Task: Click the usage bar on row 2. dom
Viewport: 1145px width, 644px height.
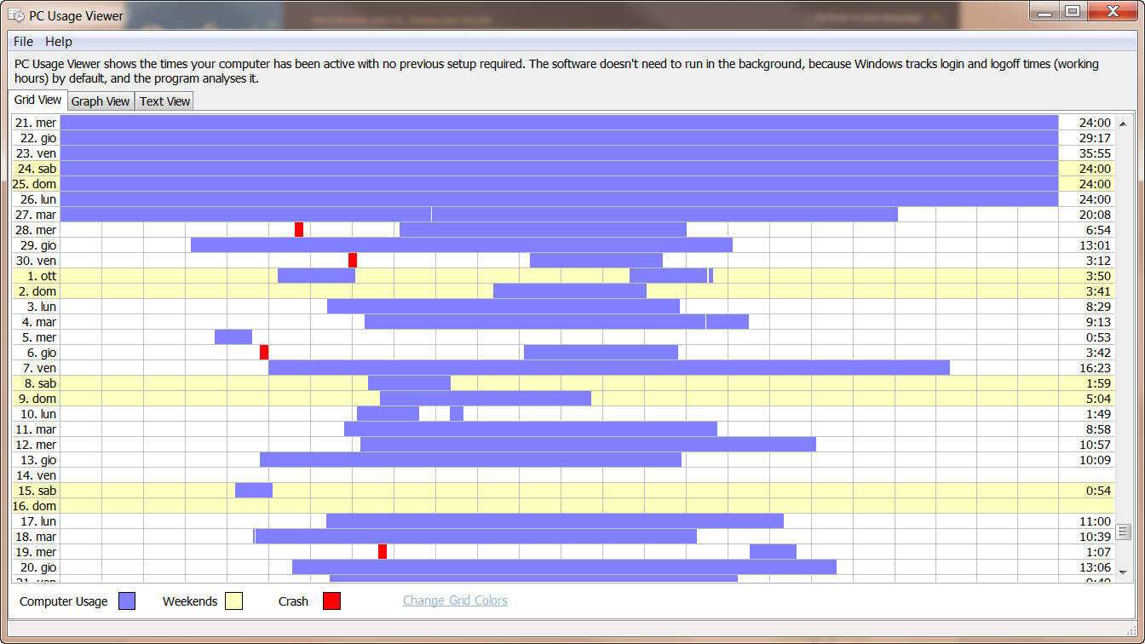Action: point(570,291)
